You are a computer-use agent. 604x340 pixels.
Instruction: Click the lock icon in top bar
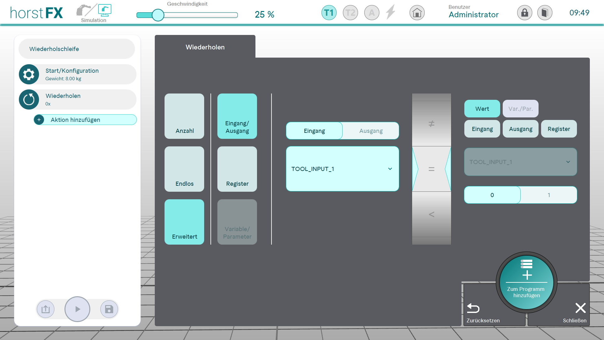coord(524,13)
